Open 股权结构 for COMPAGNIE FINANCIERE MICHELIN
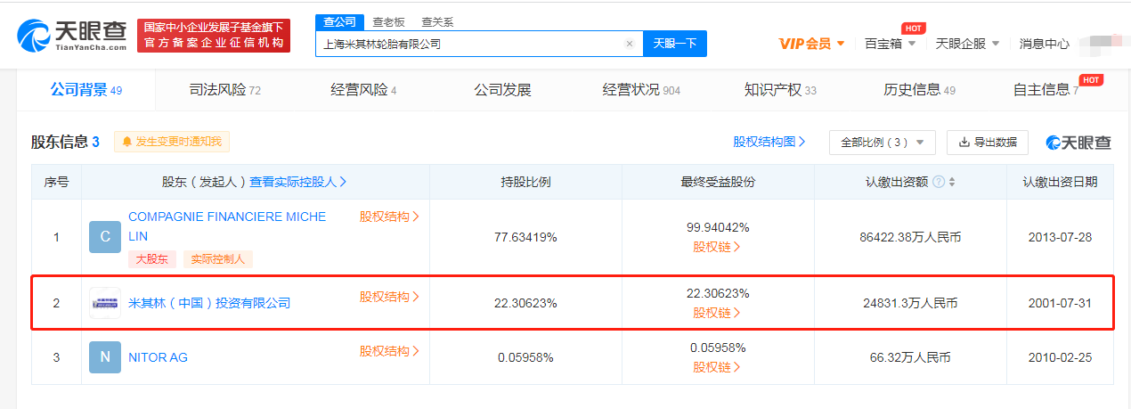The image size is (1131, 409). coord(389,217)
